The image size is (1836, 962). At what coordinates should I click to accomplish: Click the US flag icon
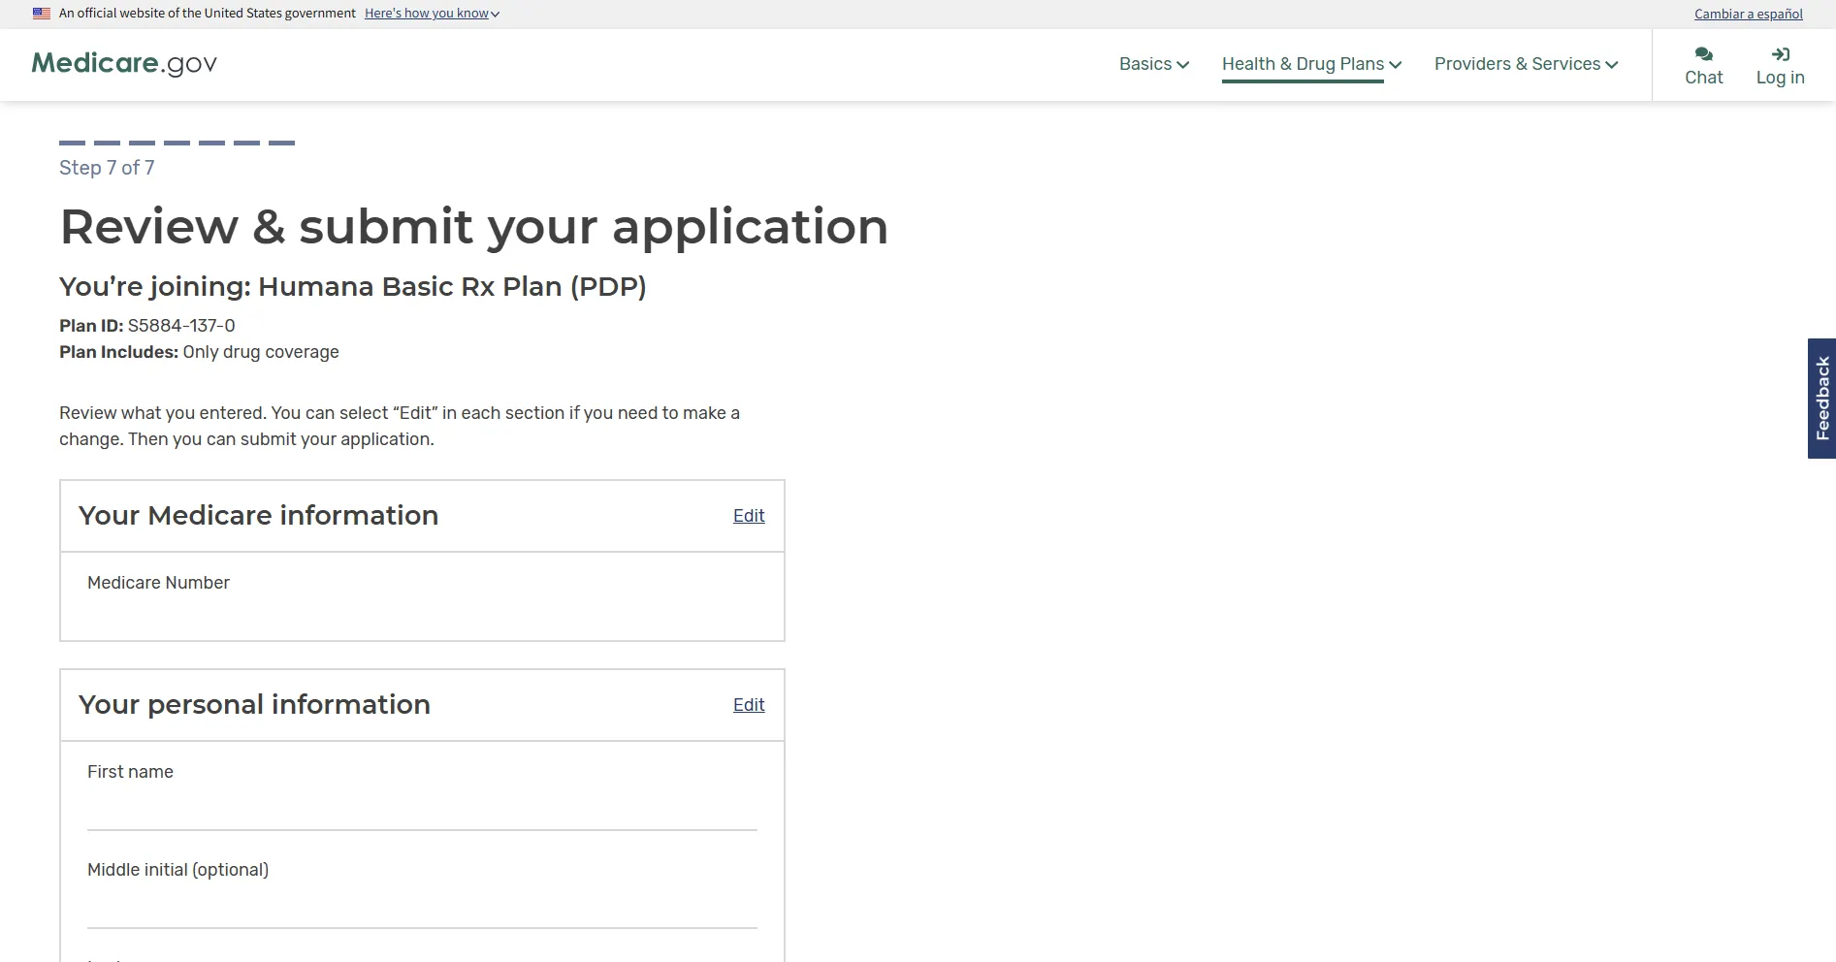42,14
